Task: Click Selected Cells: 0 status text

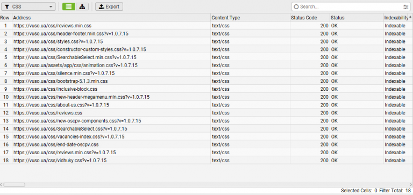Action: click(359, 191)
